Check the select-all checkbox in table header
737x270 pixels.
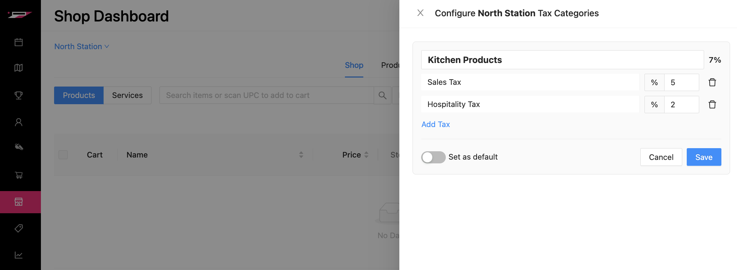coord(63,155)
